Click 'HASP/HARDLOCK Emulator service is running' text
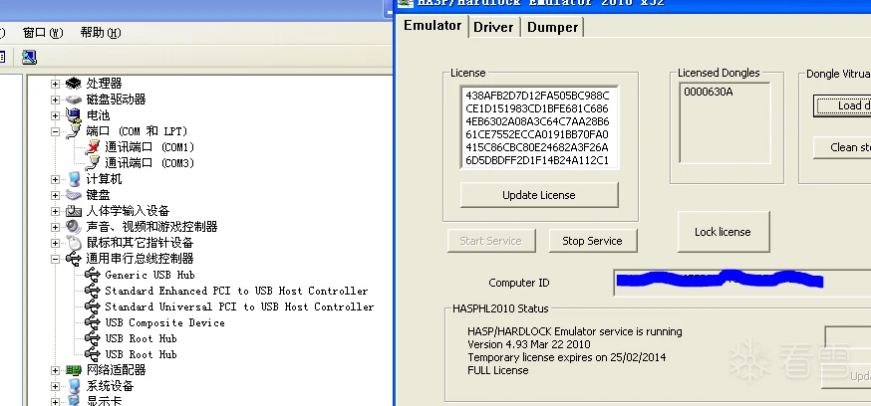Viewport: 871px width, 406px height. click(575, 331)
